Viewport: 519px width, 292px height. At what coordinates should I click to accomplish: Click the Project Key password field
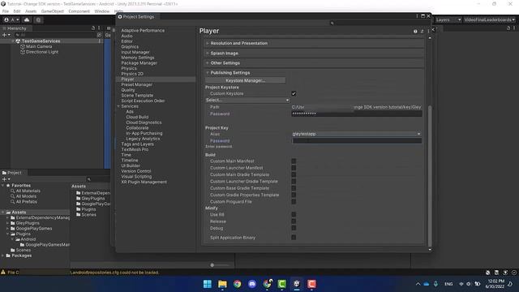pos(357,140)
